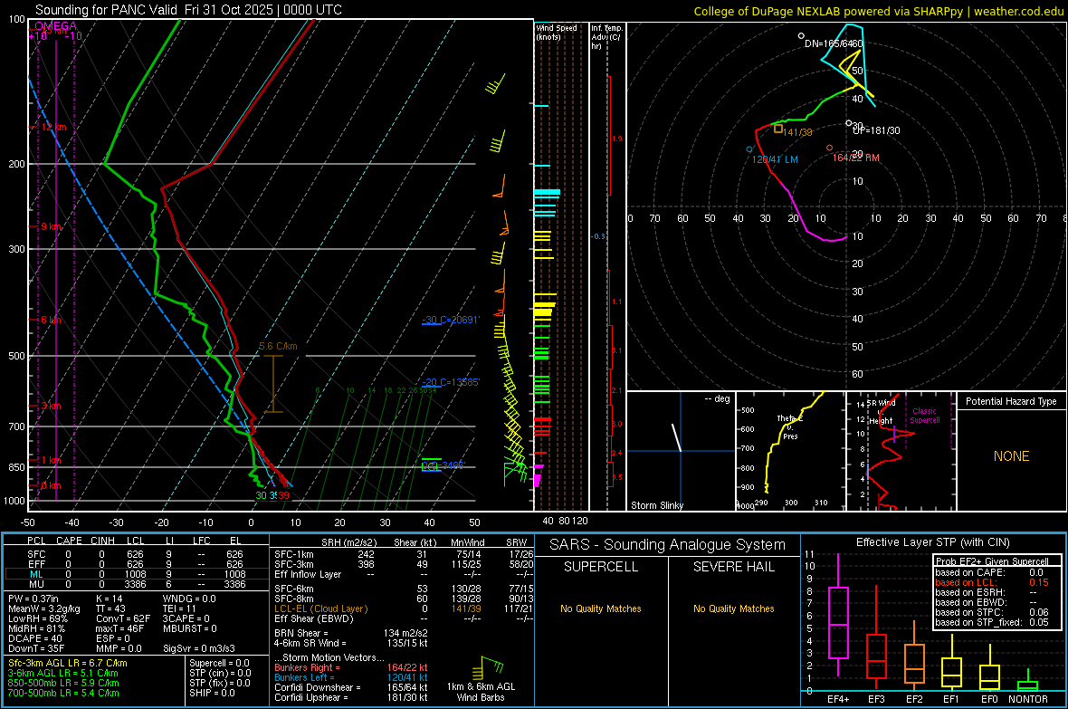Click the Wind Speed (knots) header
Image resolution: width=1068 pixels, height=709 pixels.
click(556, 32)
